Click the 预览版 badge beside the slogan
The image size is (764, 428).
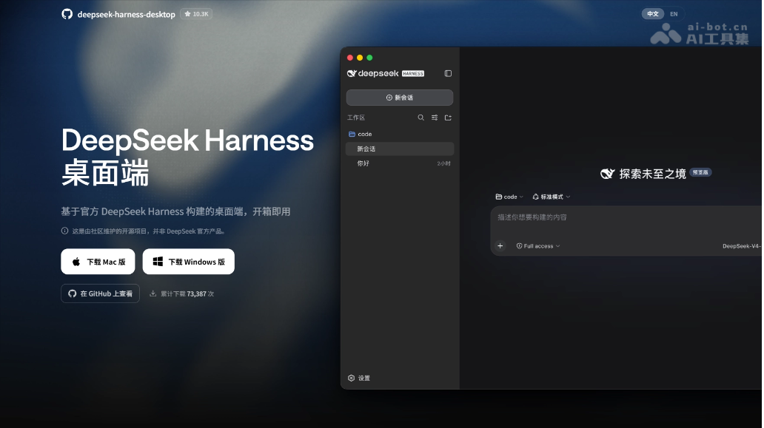pos(700,172)
